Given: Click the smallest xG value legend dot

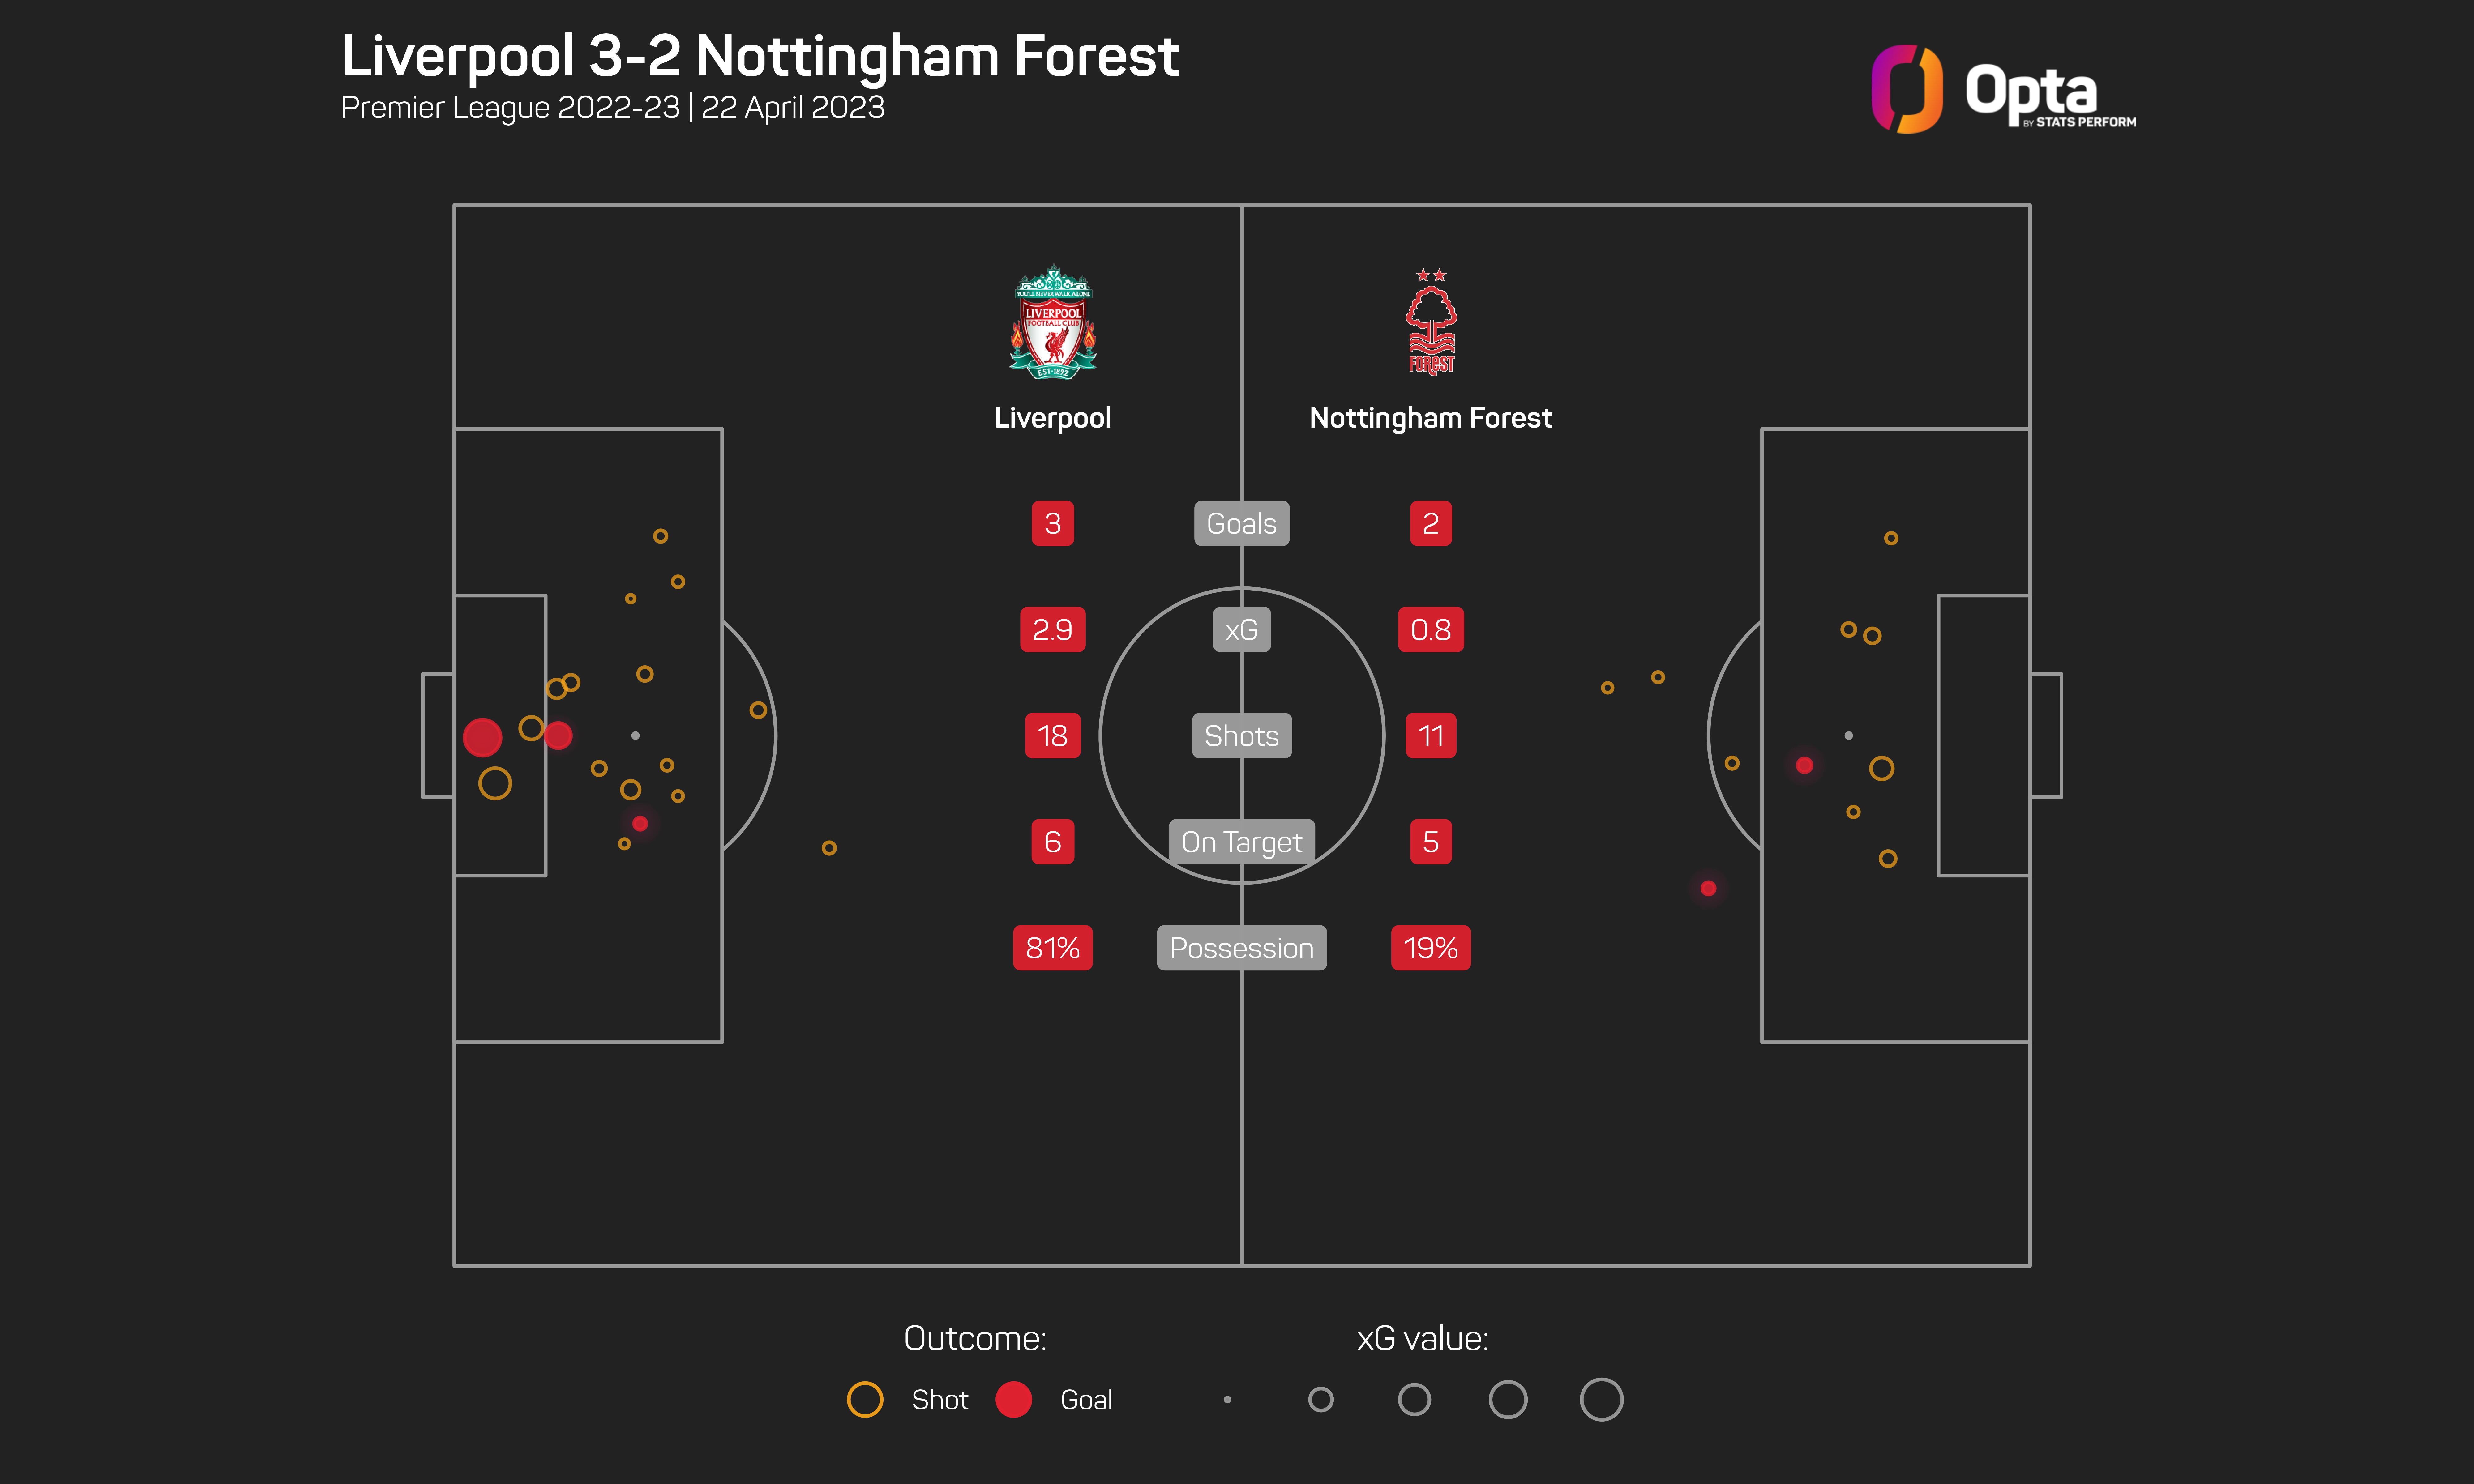Looking at the screenshot, I should [1227, 1399].
